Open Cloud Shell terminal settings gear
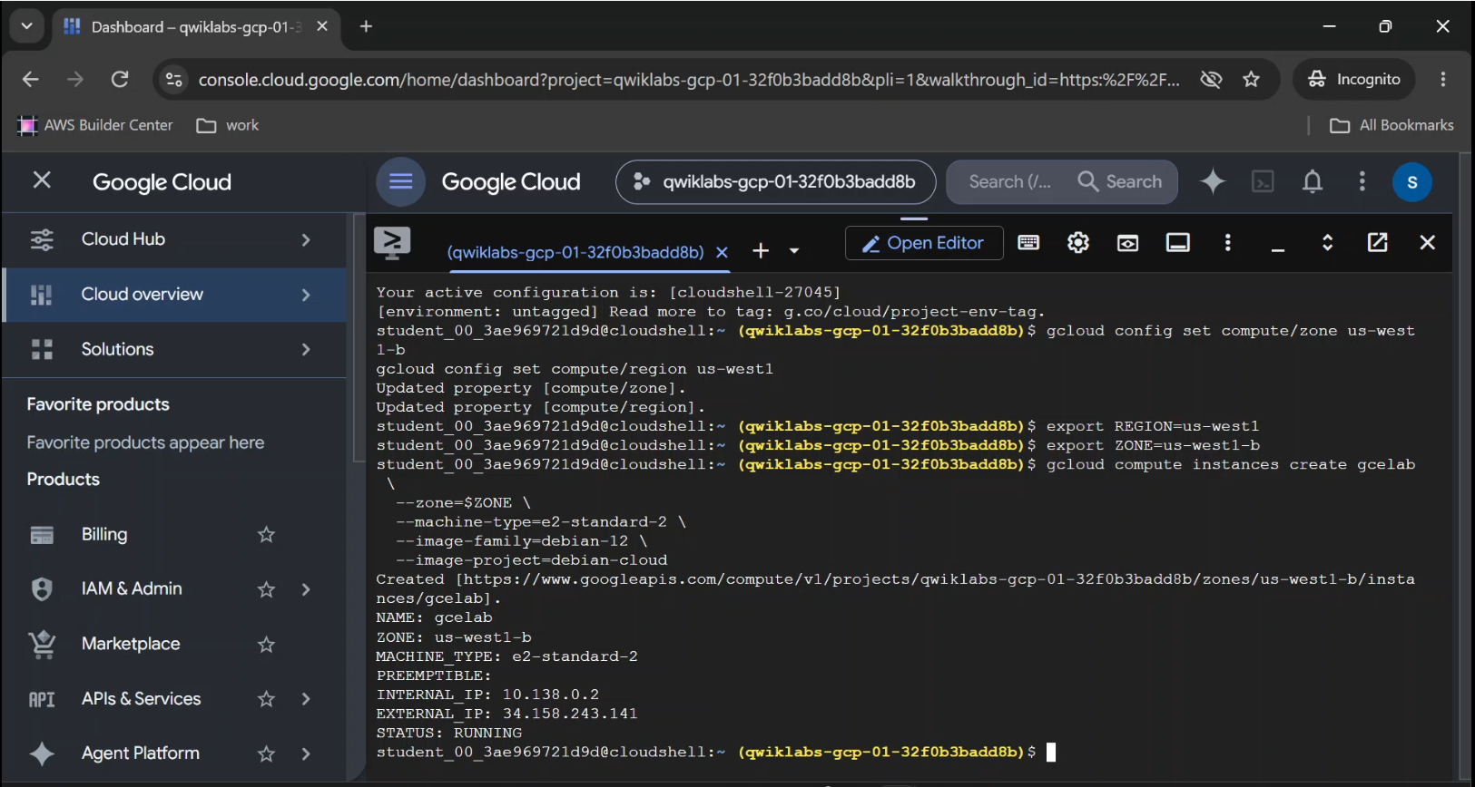Image resolution: width=1475 pixels, height=787 pixels. coord(1078,242)
